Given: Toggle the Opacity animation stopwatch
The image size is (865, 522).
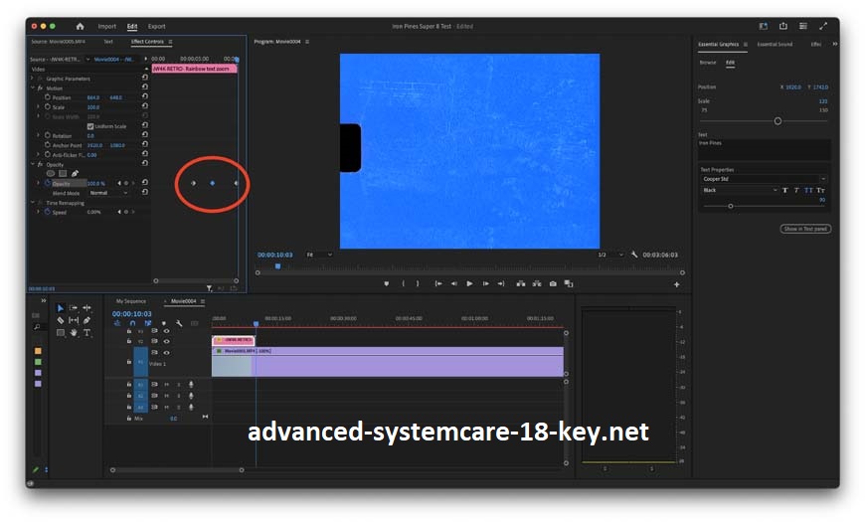Looking at the screenshot, I should pyautogui.click(x=47, y=183).
